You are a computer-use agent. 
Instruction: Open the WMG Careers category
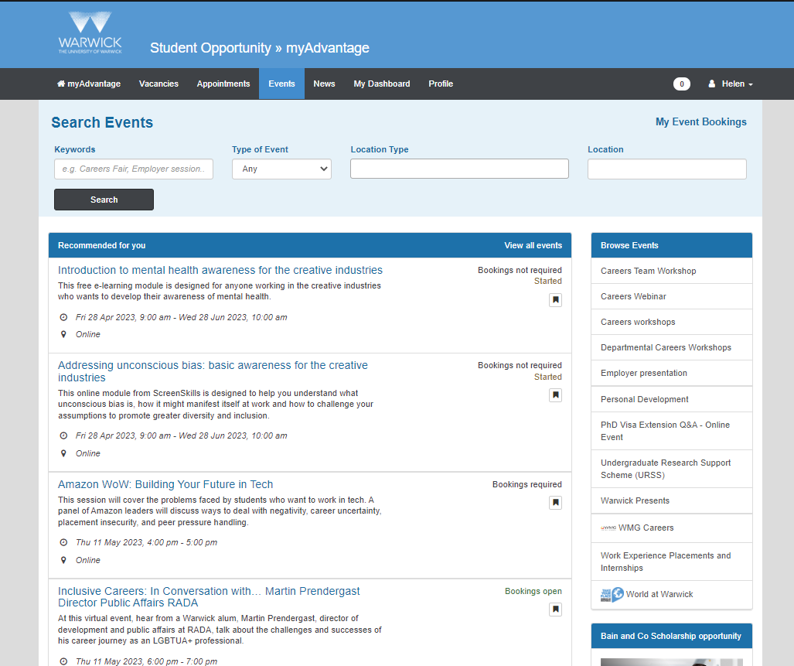pos(646,528)
